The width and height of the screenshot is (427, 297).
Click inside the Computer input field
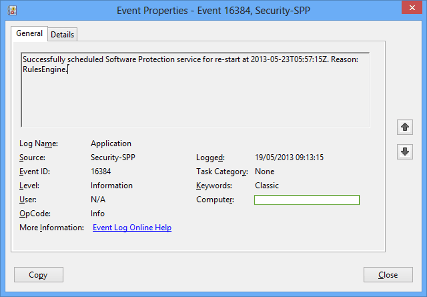[307, 200]
